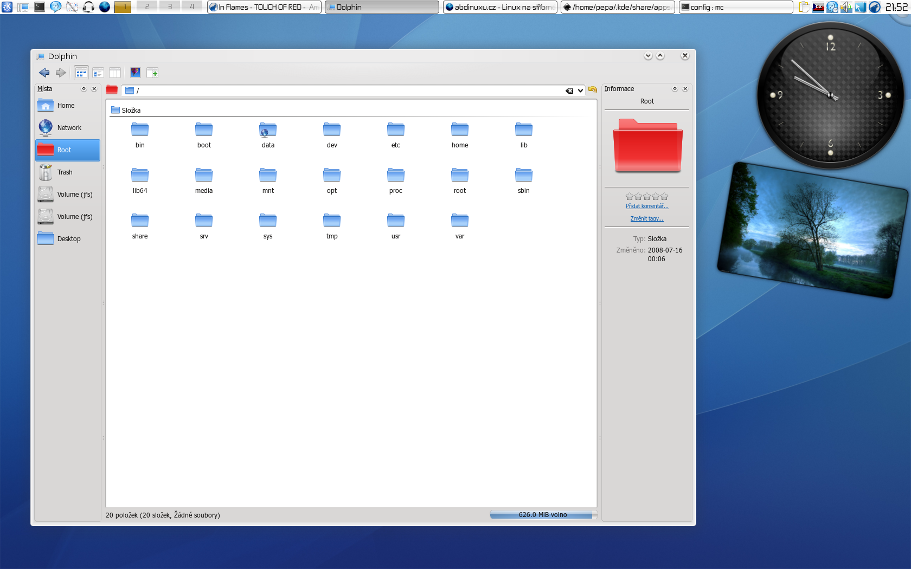Viewport: 911px width, 569px height.
Task: Select the data folder
Action: click(x=268, y=135)
